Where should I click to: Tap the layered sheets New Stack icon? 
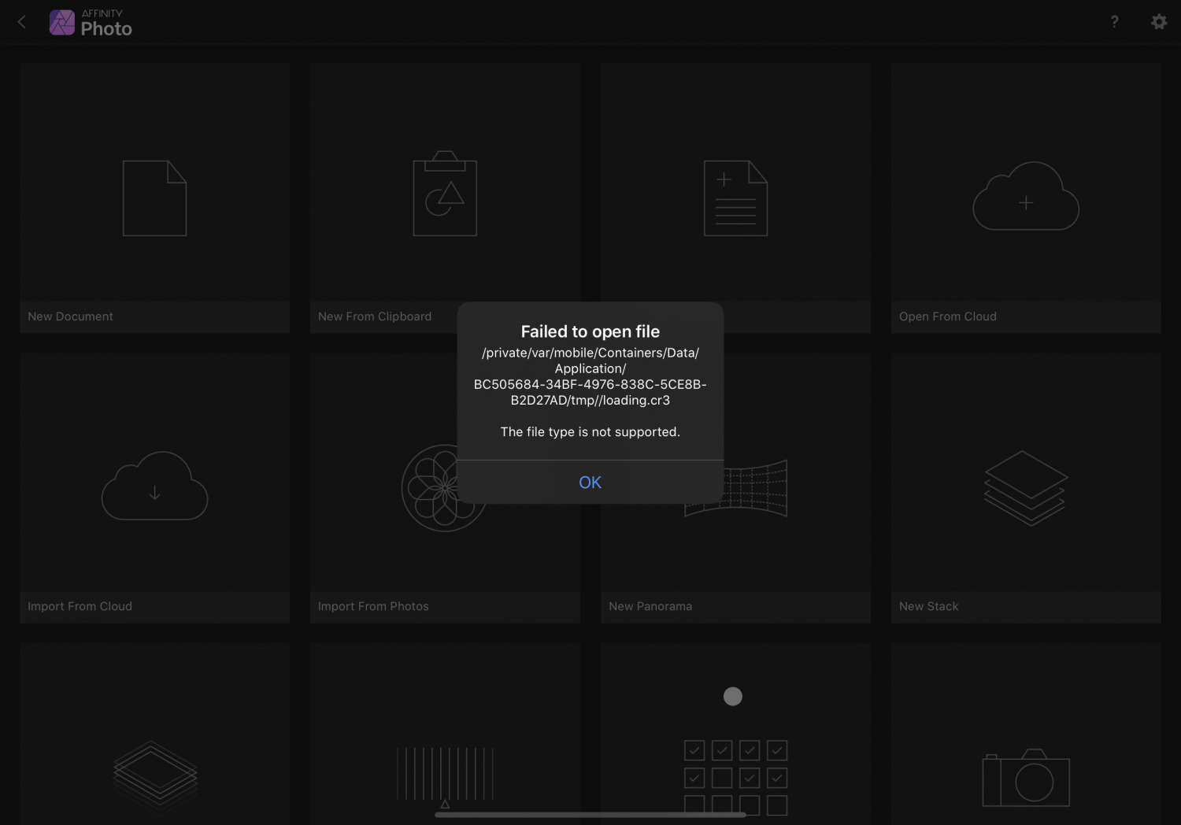pos(1026,488)
